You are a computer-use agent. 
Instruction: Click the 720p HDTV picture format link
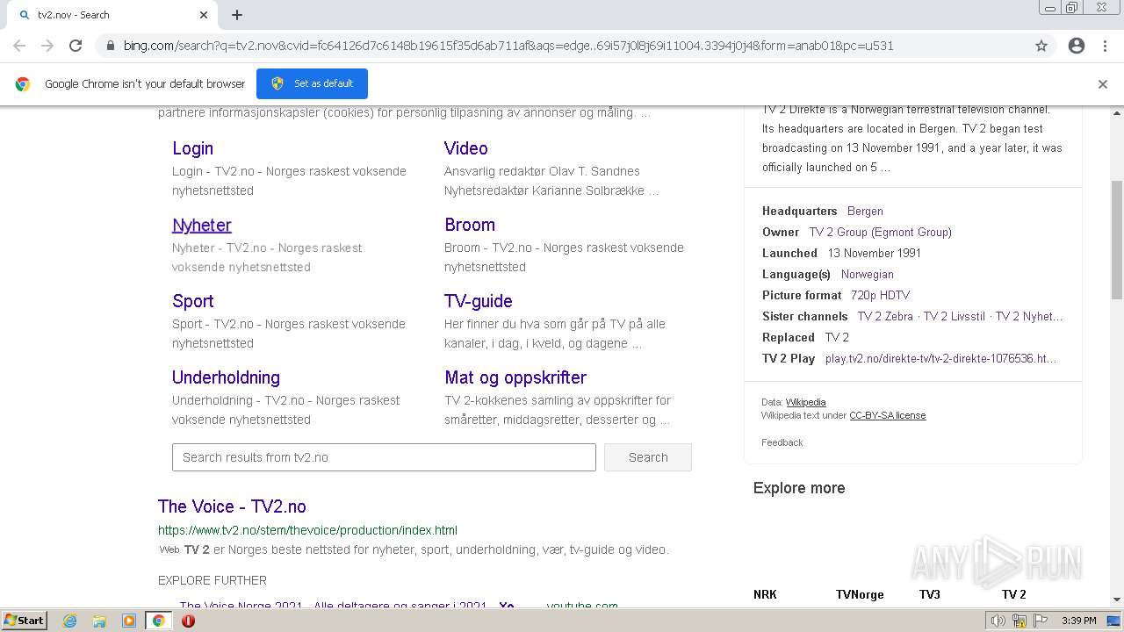tap(880, 295)
